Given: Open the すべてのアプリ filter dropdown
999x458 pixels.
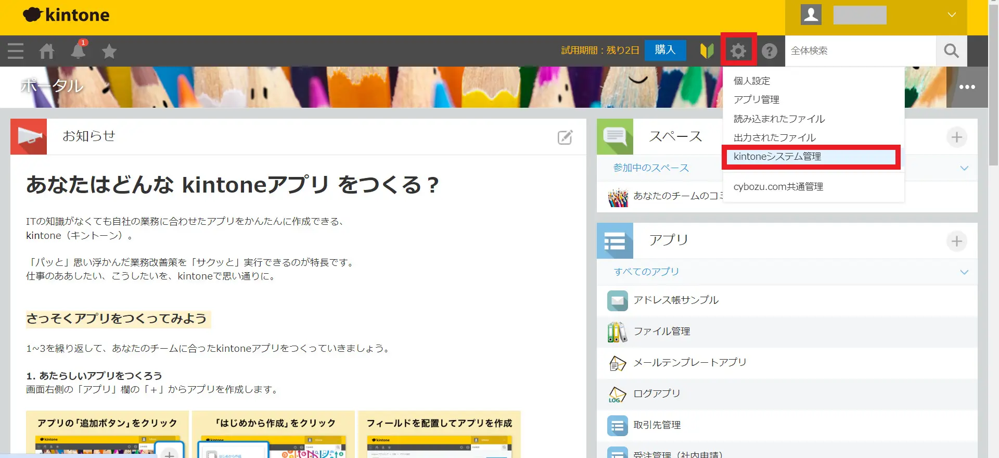Looking at the screenshot, I should click(646, 272).
